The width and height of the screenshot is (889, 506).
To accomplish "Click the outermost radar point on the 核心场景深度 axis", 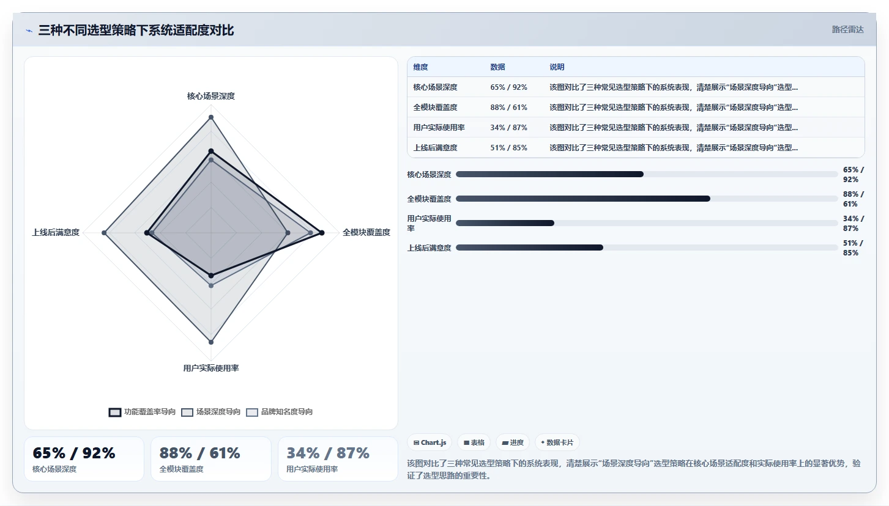I will coord(211,117).
